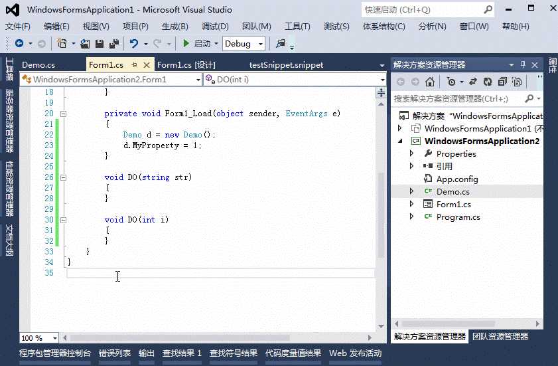This screenshot has height=366, width=558.
Task: Select App.config in Solution Explorer
Action: point(457,179)
